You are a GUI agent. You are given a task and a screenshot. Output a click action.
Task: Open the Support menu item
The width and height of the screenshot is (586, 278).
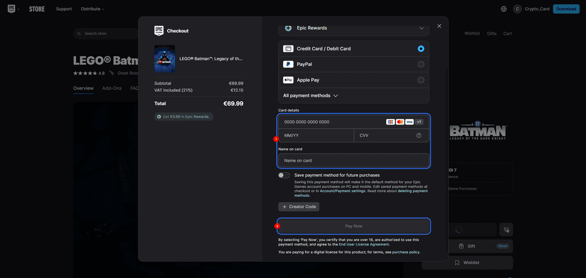click(64, 9)
